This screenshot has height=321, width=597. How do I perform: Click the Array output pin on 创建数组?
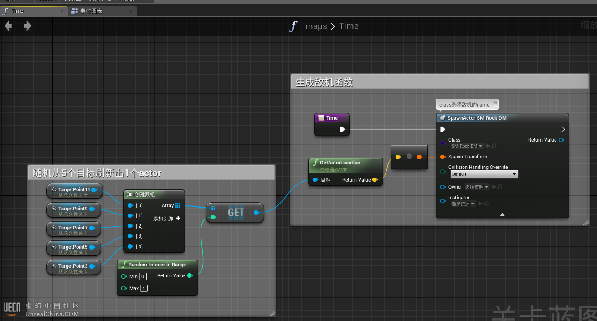(178, 205)
